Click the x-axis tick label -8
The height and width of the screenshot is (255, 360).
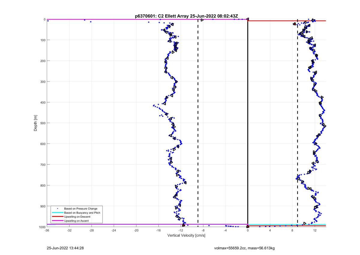[203, 230]
